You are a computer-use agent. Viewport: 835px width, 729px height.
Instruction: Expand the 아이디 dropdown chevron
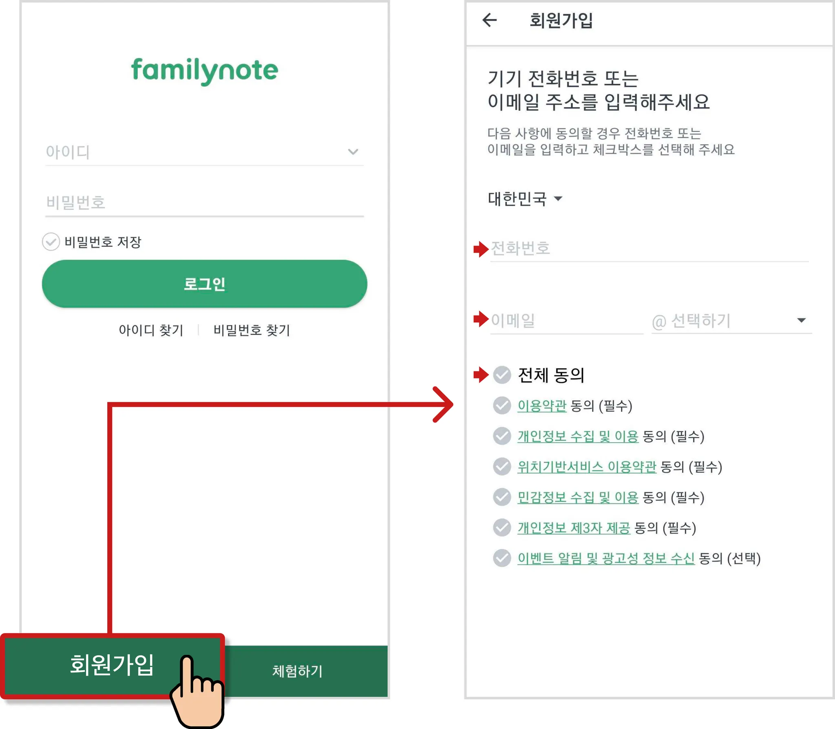[x=353, y=152]
